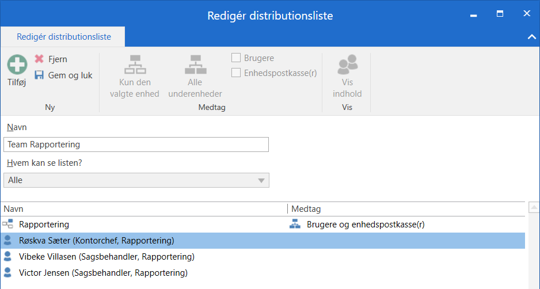The width and height of the screenshot is (540, 289).
Task: Sort list by Medtag column header
Action: pyautogui.click(x=406, y=209)
